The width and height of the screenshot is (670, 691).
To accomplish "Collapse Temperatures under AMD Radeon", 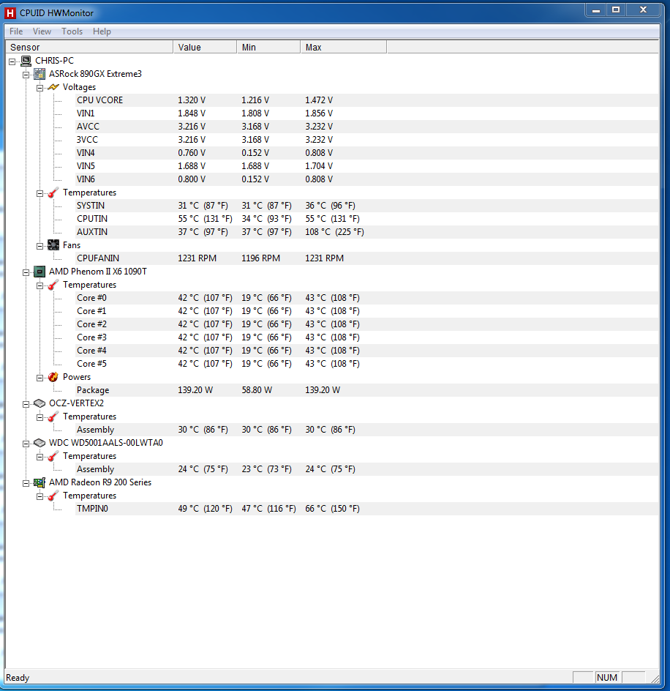I will point(39,496).
